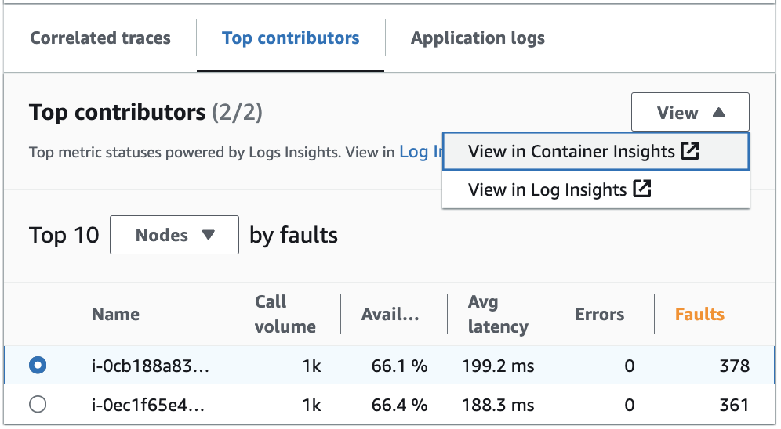Expand the Nodes grouping dropdown
Viewport: 781px width, 429px height.
pos(174,235)
